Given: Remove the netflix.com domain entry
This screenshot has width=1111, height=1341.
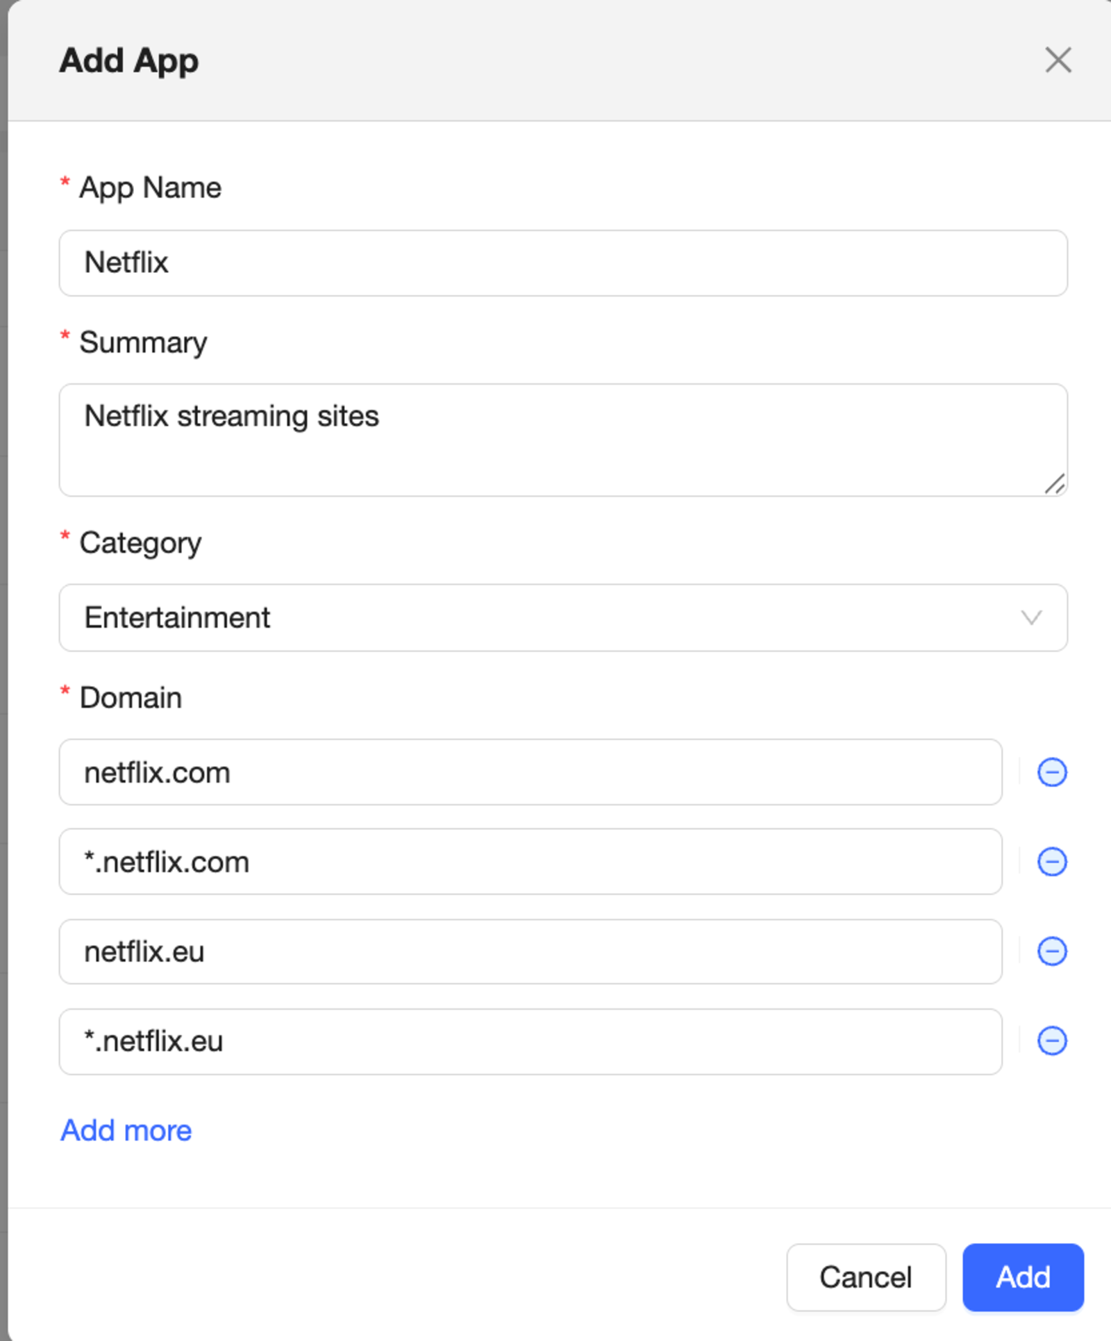Looking at the screenshot, I should click(x=1051, y=772).
